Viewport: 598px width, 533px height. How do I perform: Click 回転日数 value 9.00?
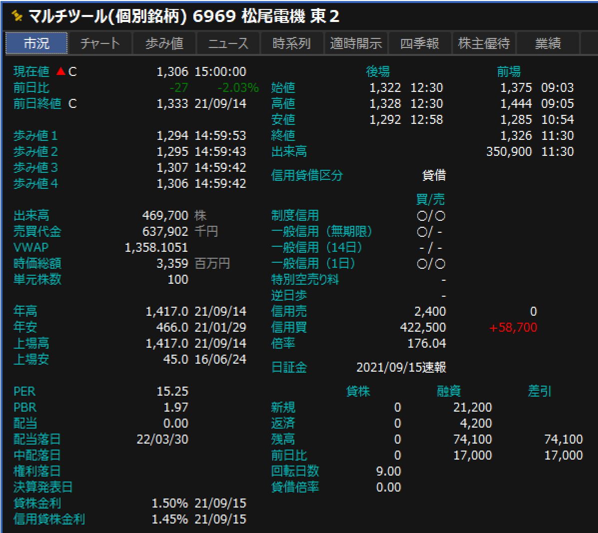(389, 472)
